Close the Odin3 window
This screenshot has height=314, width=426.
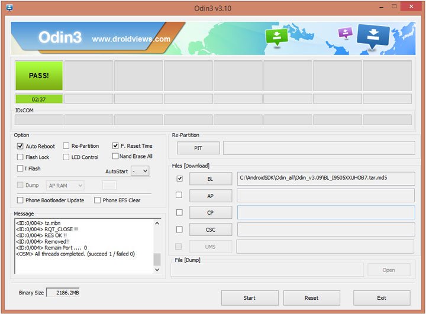coord(411,7)
